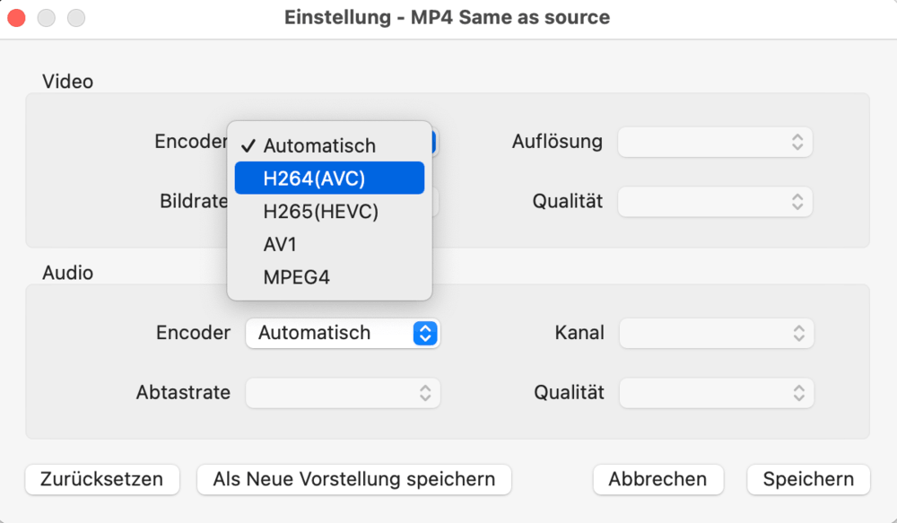Click the Auflösung dropdown chevron arrows

(797, 142)
